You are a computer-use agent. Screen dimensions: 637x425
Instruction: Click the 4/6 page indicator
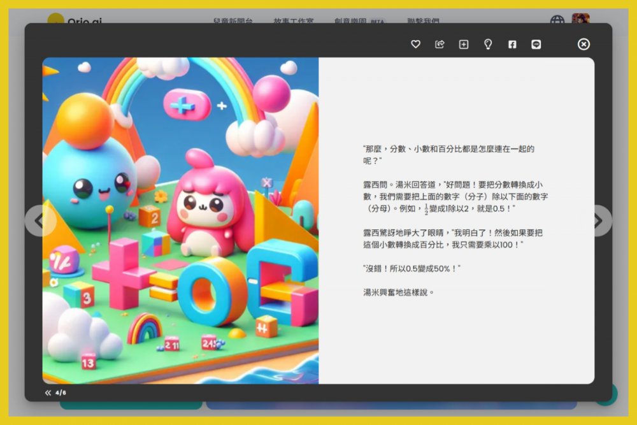(61, 393)
